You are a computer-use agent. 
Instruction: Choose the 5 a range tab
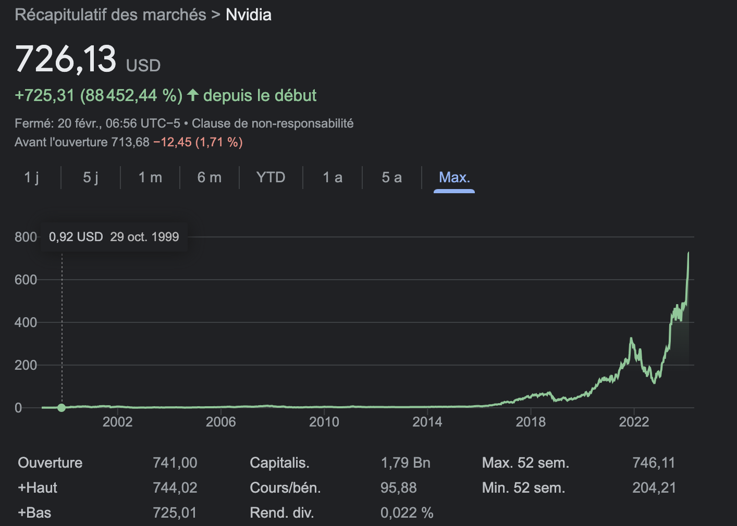coord(392,178)
